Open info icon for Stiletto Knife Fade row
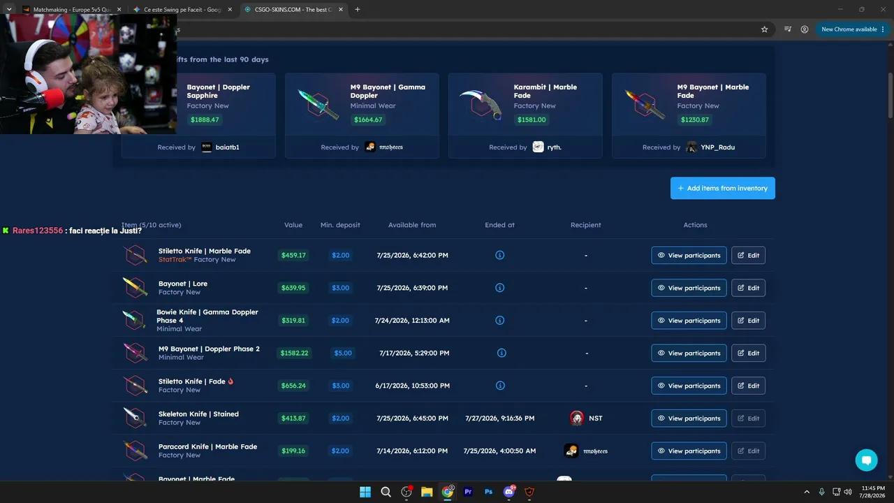The image size is (894, 503). pyautogui.click(x=499, y=386)
